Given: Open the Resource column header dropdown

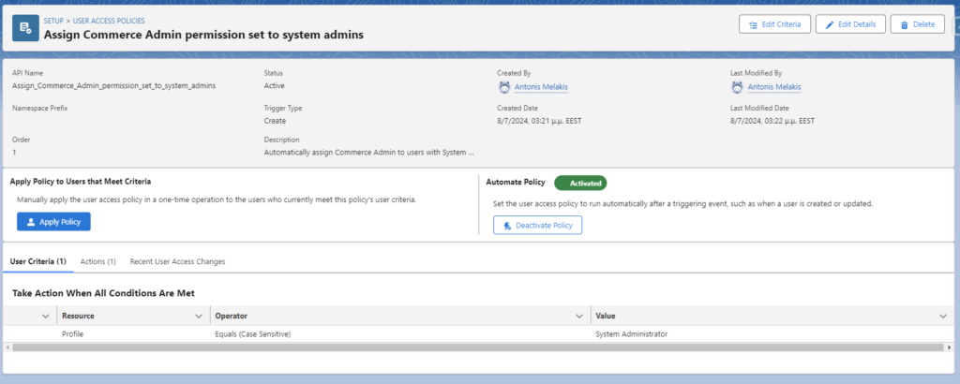Looking at the screenshot, I should point(199,317).
